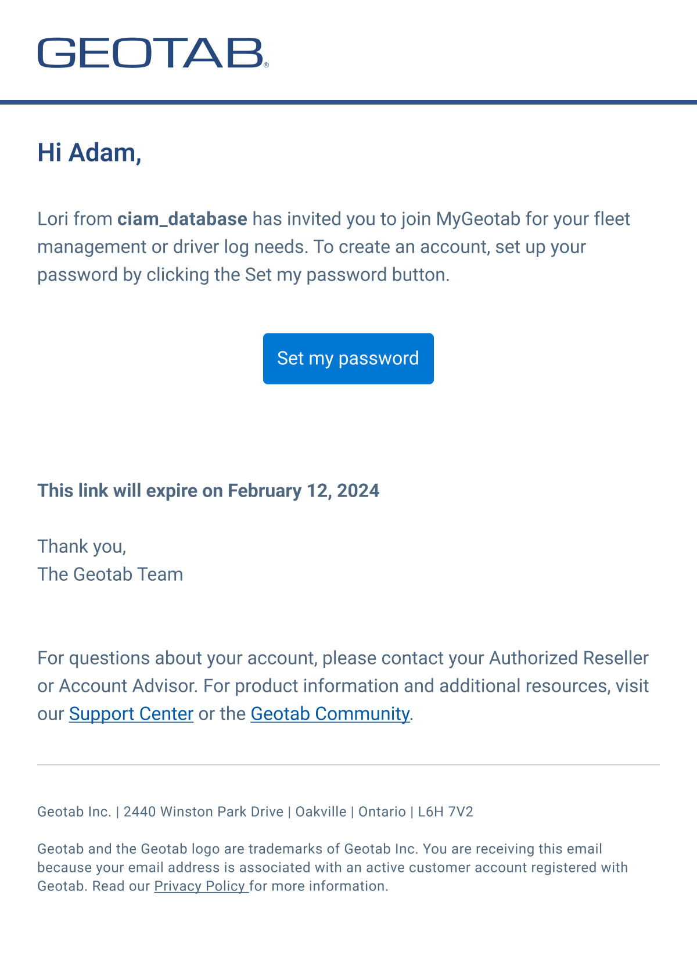Image resolution: width=697 pixels, height=970 pixels.
Task: Click The Geotab Team signature
Action: (110, 574)
